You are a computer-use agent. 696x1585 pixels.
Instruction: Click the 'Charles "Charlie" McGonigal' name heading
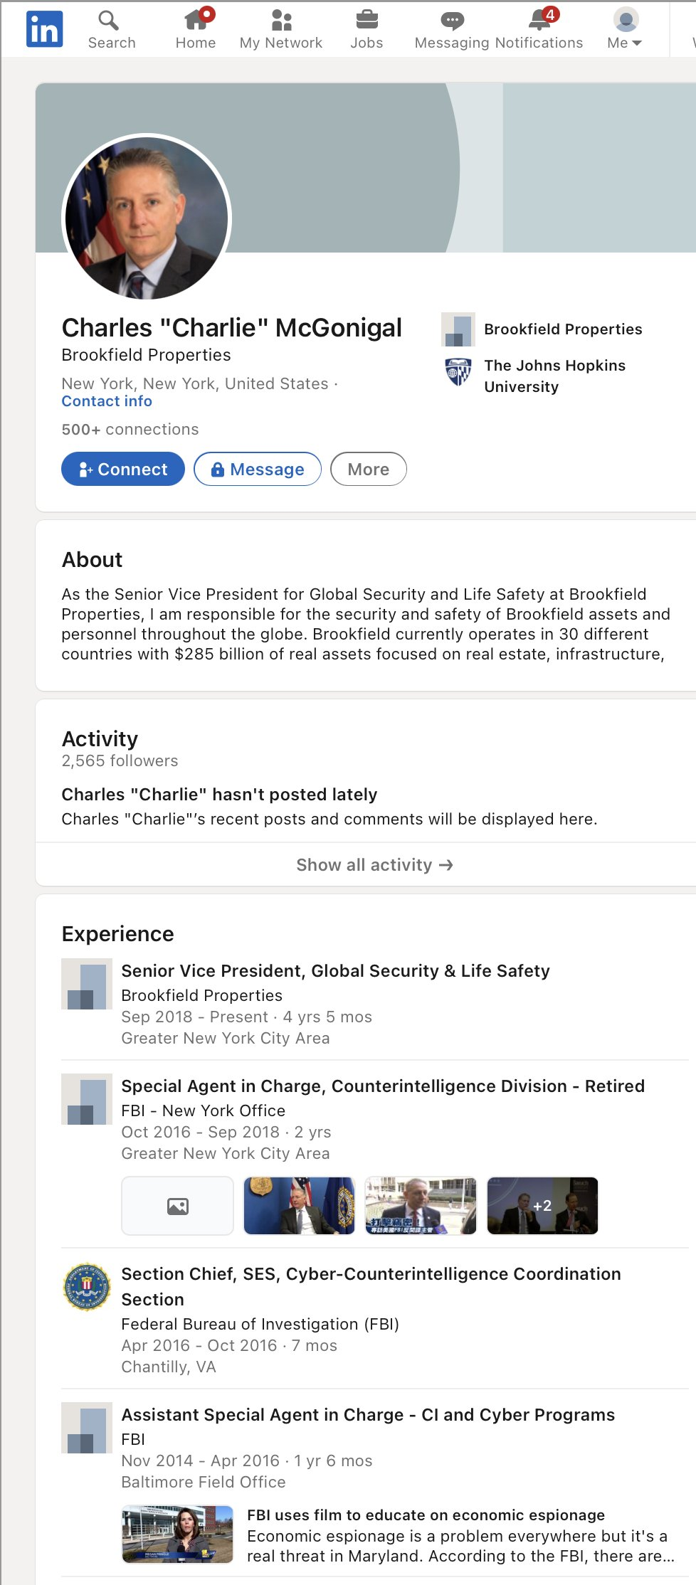(232, 328)
